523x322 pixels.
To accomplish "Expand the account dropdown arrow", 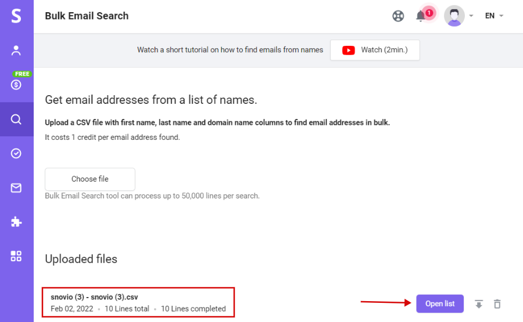I will pos(471,16).
